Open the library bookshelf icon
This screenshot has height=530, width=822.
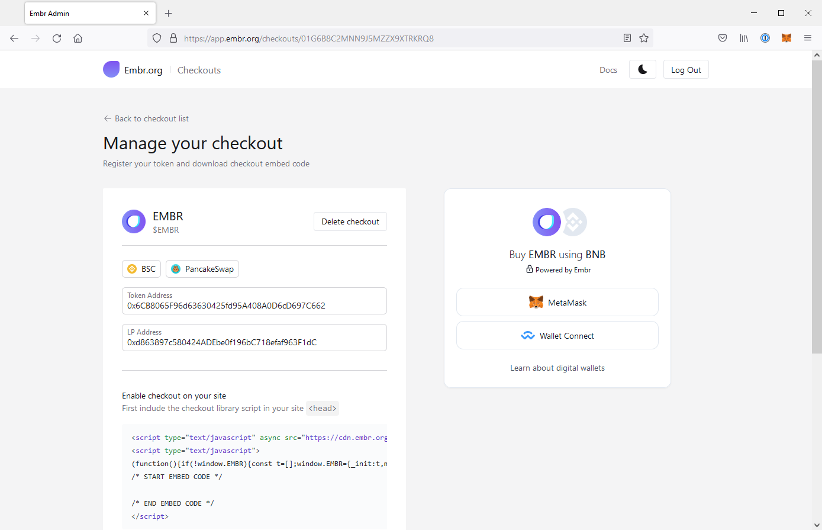(x=744, y=38)
